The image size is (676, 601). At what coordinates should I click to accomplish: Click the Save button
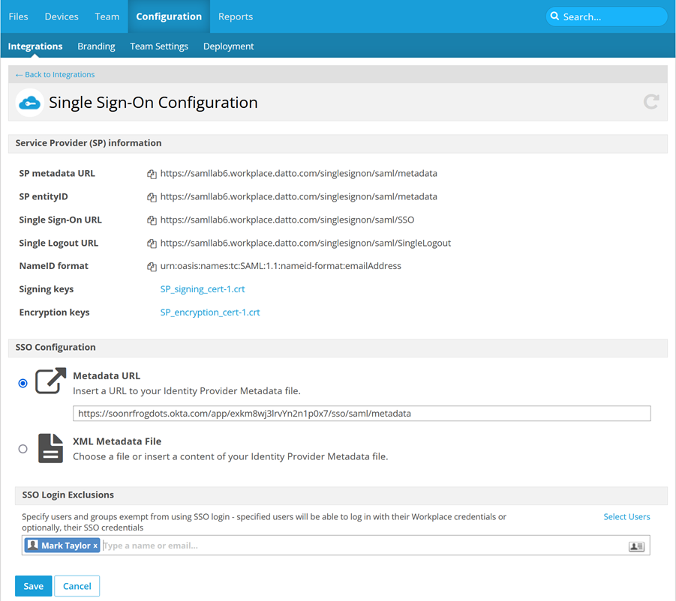click(x=33, y=586)
